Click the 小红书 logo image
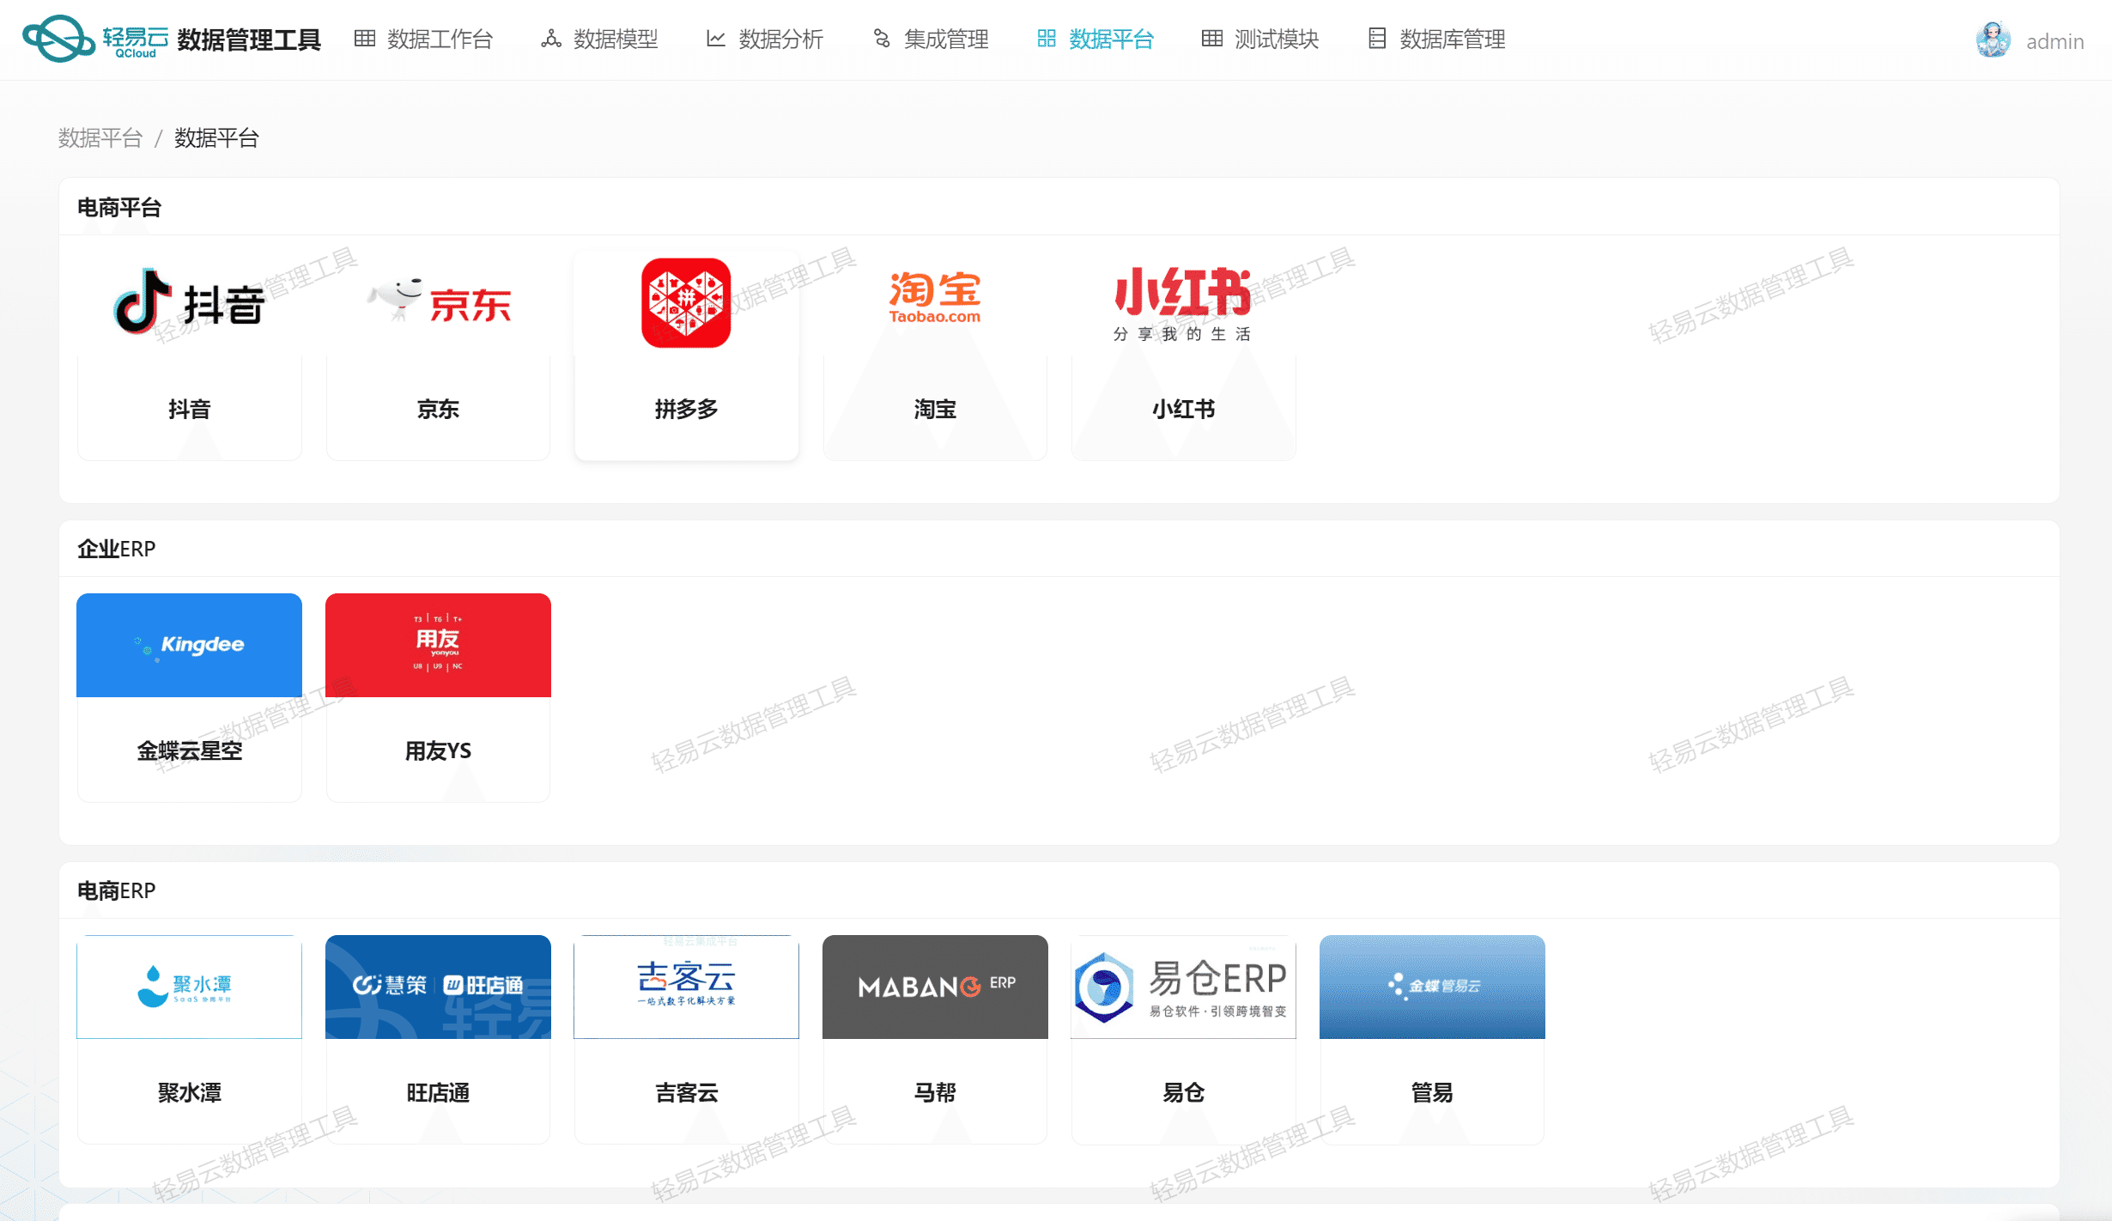Viewport: 2112px width, 1221px height. (1183, 303)
